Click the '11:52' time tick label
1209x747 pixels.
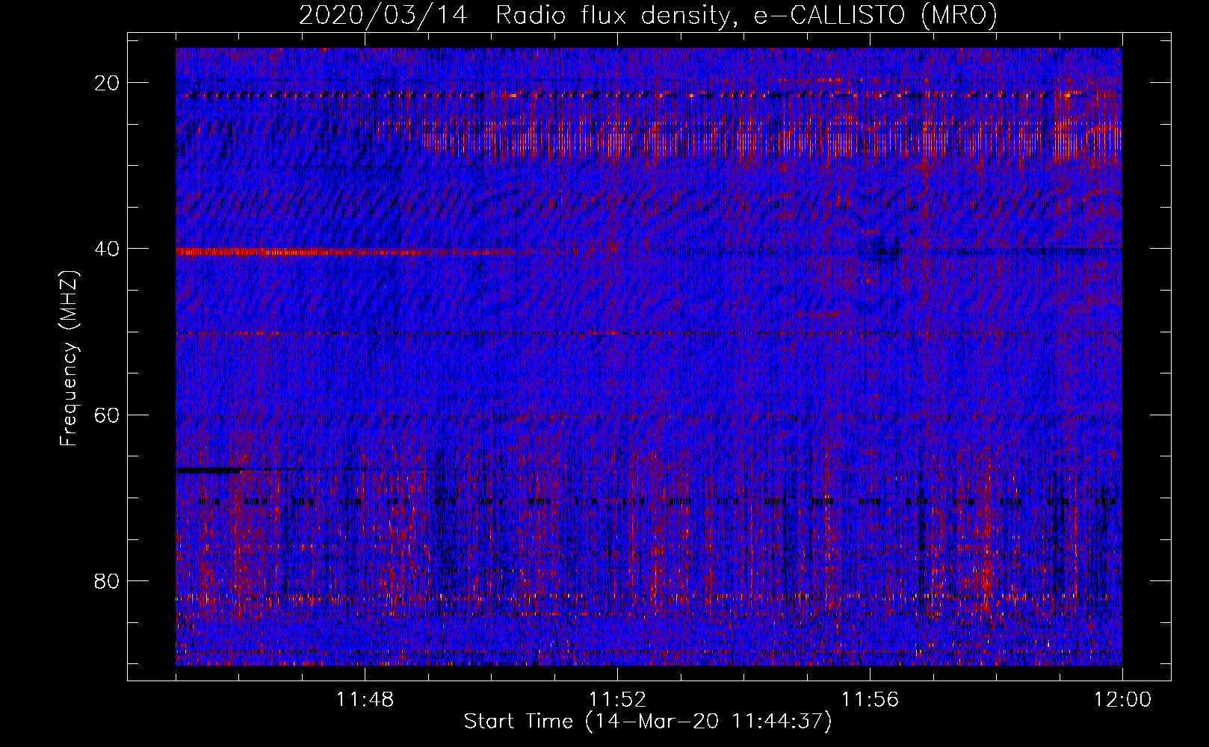(x=617, y=700)
